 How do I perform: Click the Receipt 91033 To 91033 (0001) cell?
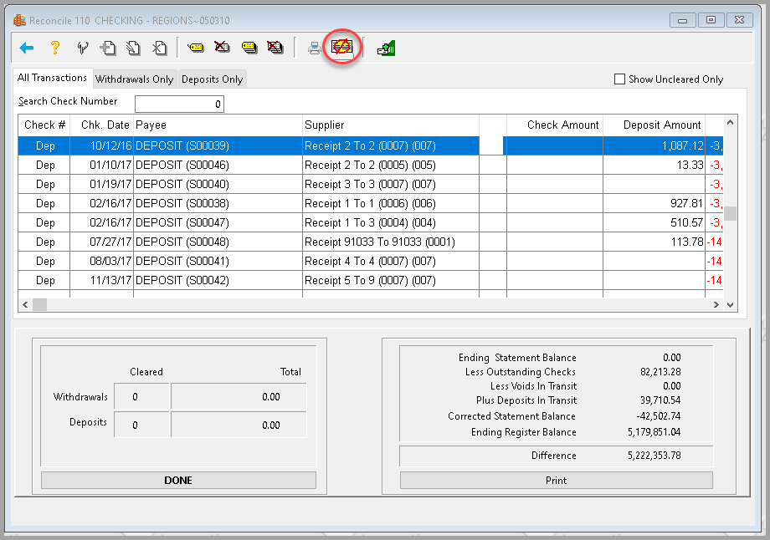pos(390,242)
